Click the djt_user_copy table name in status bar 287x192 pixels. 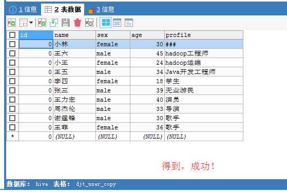point(96,184)
